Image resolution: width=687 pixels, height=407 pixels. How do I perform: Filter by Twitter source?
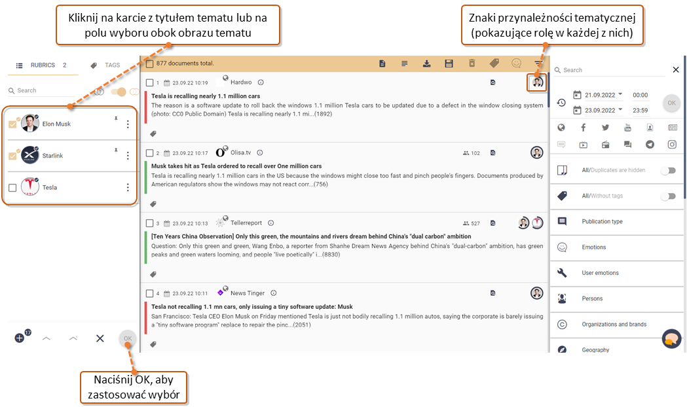(x=605, y=128)
